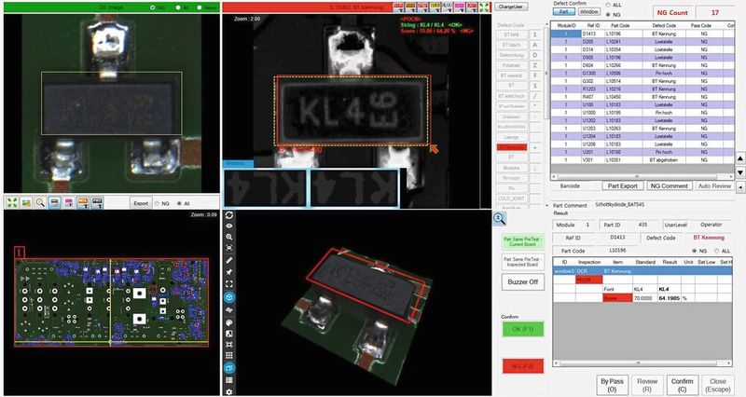Select the D1413 row in the defect table
Viewport: 746px width, 397px height.
click(642, 34)
